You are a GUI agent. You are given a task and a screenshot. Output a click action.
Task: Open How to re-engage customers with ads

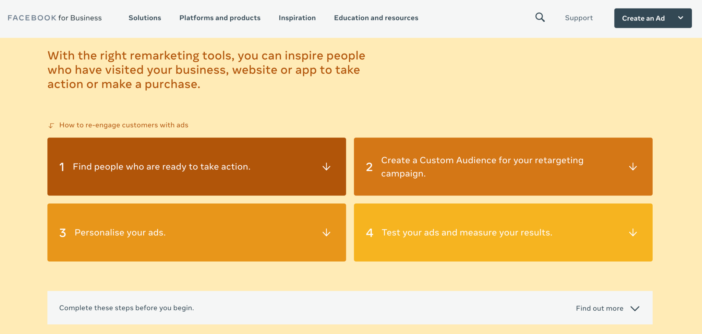[x=123, y=125]
